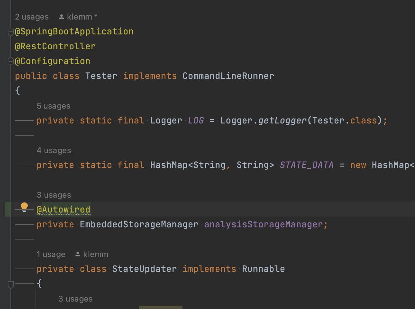Click "4 usages" above the STATE_DATA field
The image size is (415, 309).
coord(53,150)
